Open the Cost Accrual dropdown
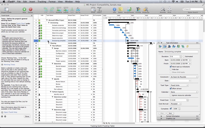This screenshot has height=128, width=205. pyautogui.click(x=176, y=104)
